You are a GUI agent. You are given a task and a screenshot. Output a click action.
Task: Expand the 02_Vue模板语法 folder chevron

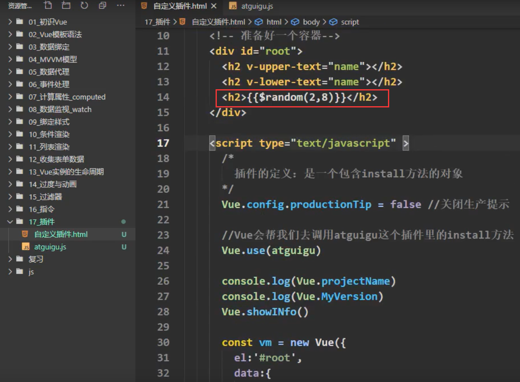tap(10, 34)
